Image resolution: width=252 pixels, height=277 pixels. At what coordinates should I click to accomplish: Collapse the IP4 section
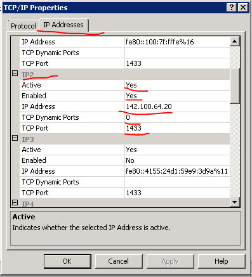point(15,203)
